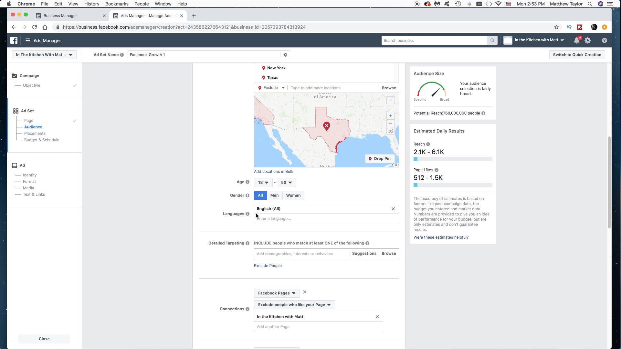Show Page Likes estimate info icon
Image resolution: width=621 pixels, height=349 pixels.
point(437,170)
